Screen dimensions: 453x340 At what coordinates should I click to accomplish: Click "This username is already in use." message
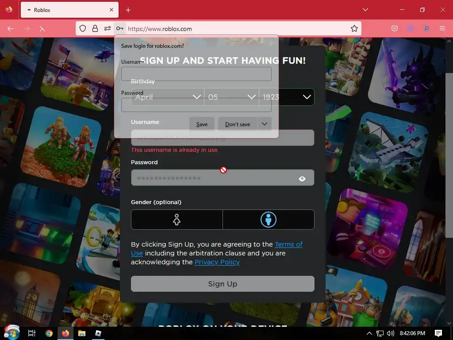point(175,150)
